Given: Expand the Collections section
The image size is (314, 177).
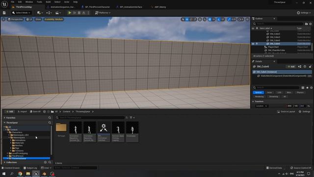Looking at the screenshot, I should tap(4, 162).
